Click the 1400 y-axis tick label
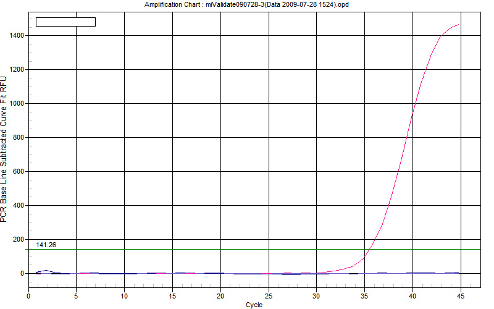 [x=17, y=36]
